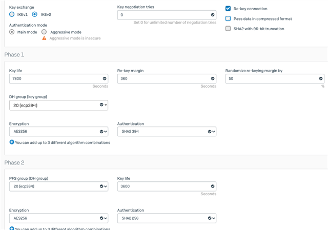Uncheck Re-key connection checkbox

[x=228, y=9]
